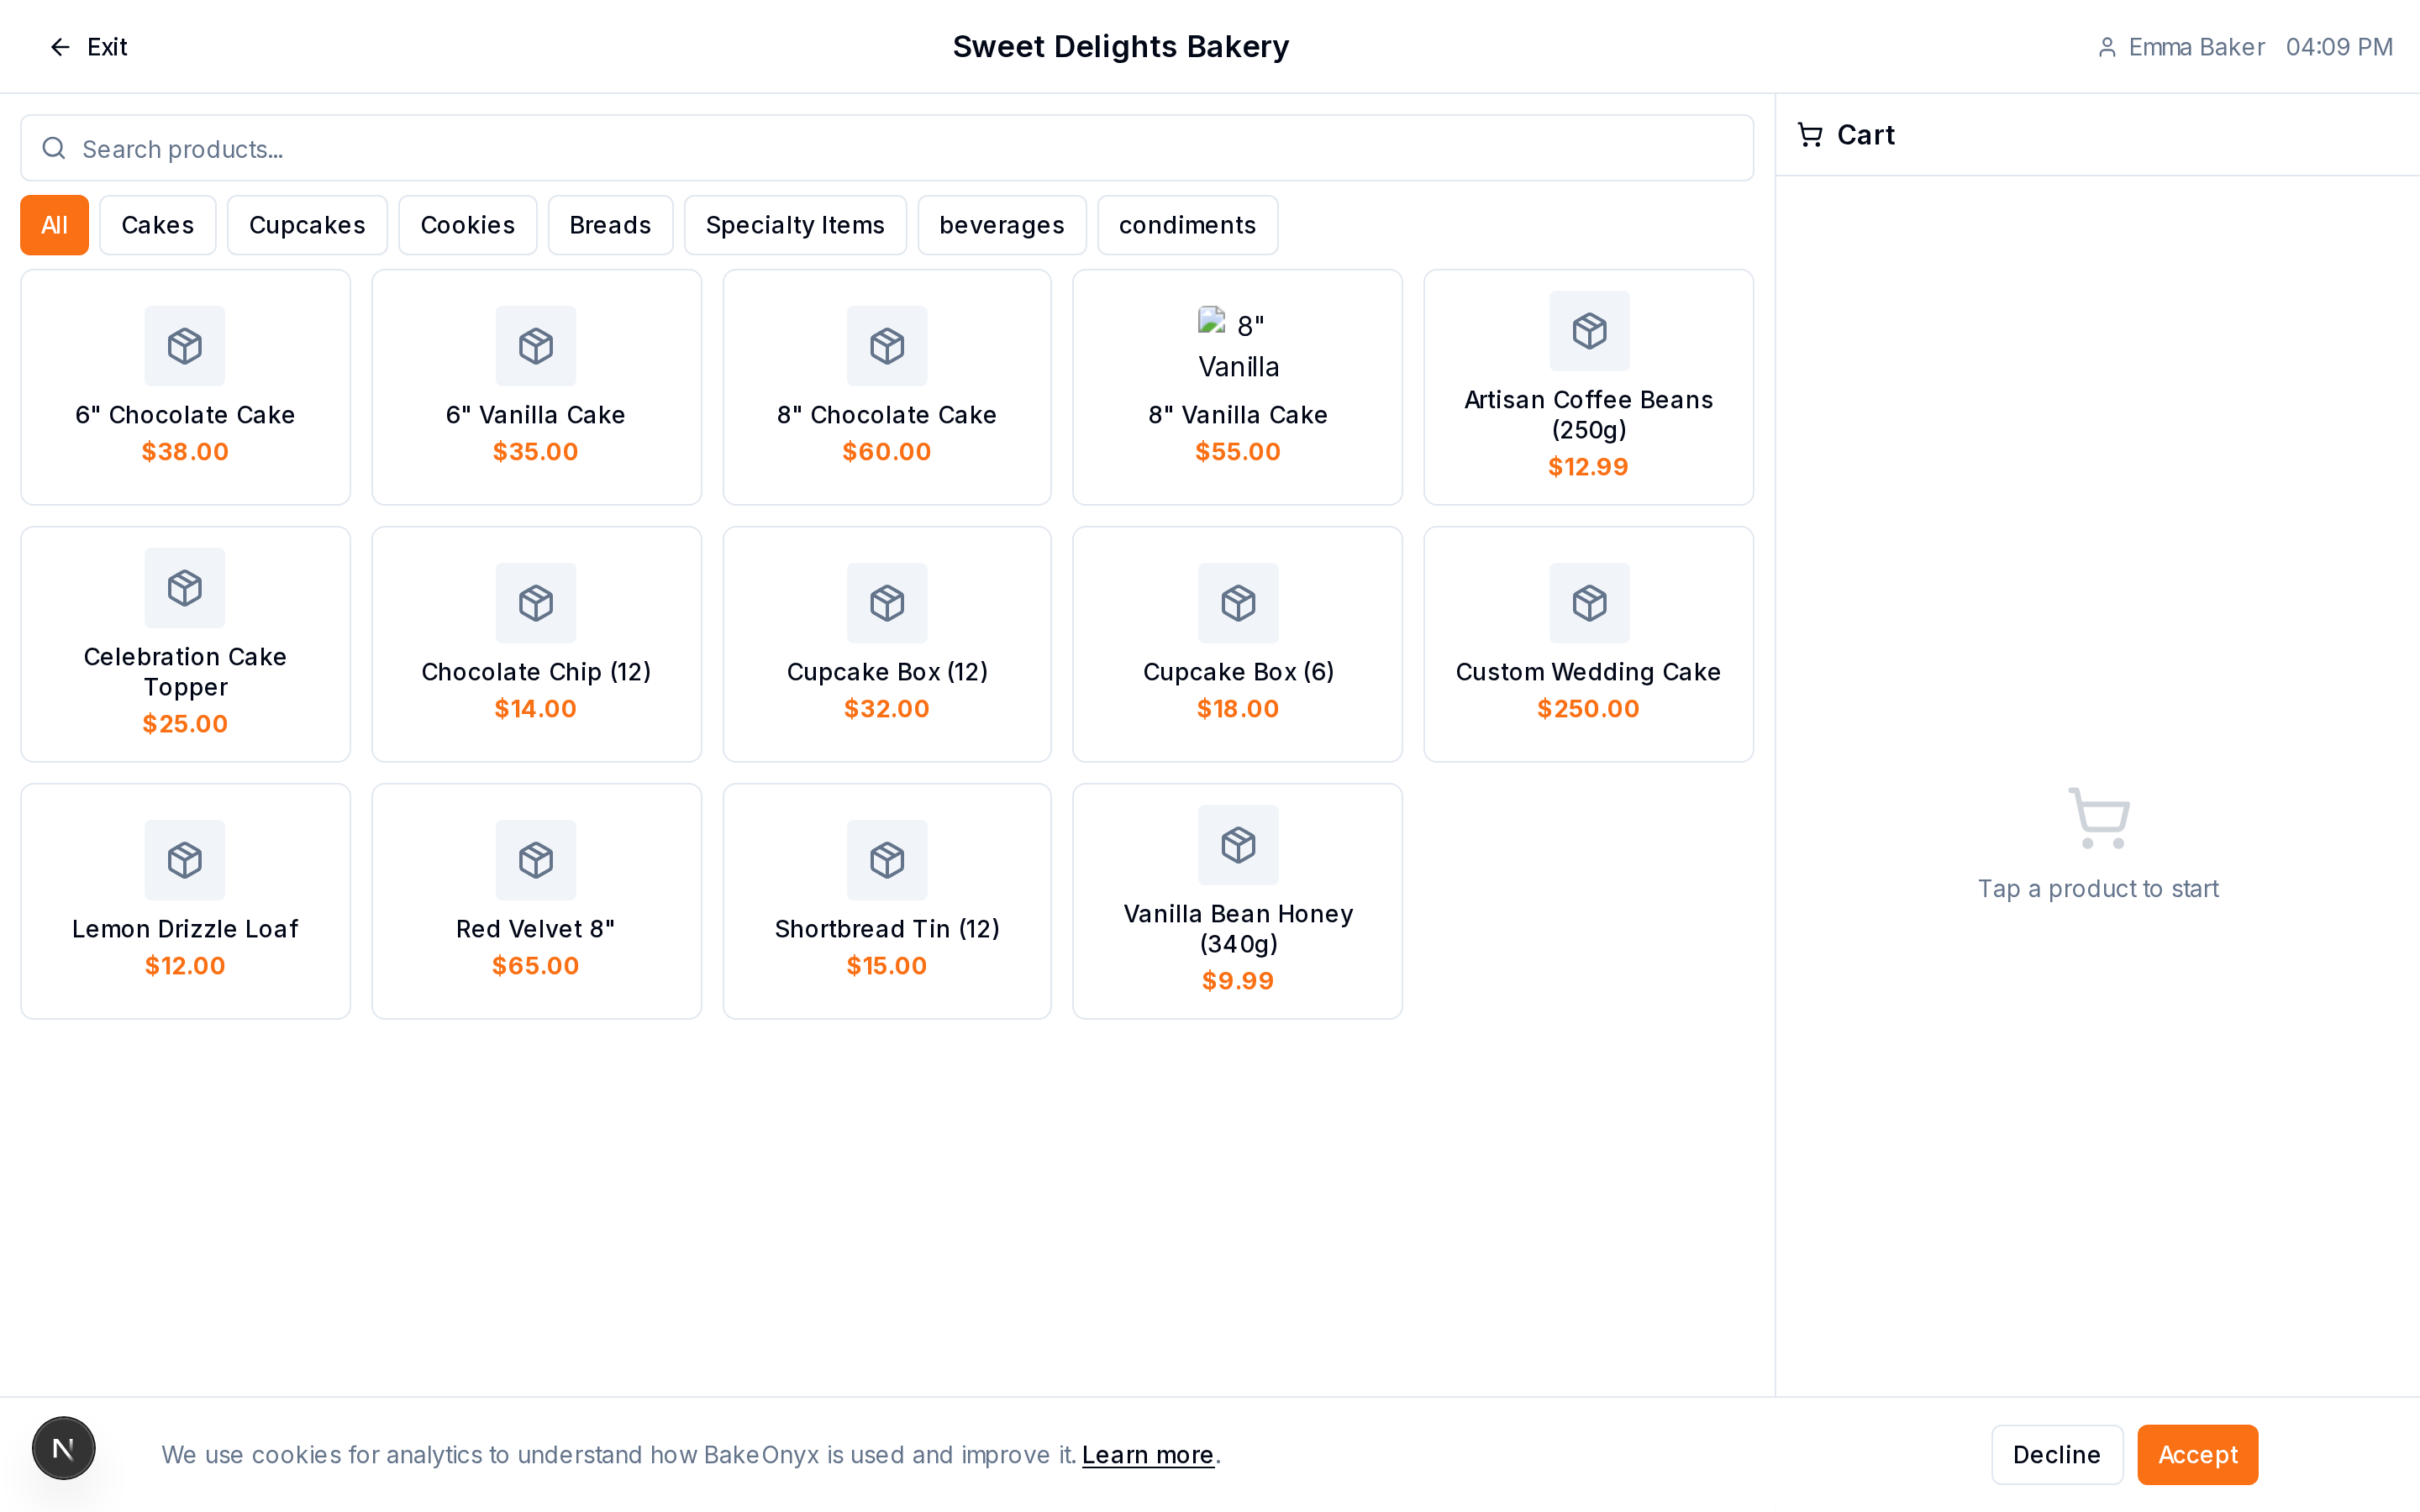Click the back arrow icon next to Exit

click(x=60, y=47)
